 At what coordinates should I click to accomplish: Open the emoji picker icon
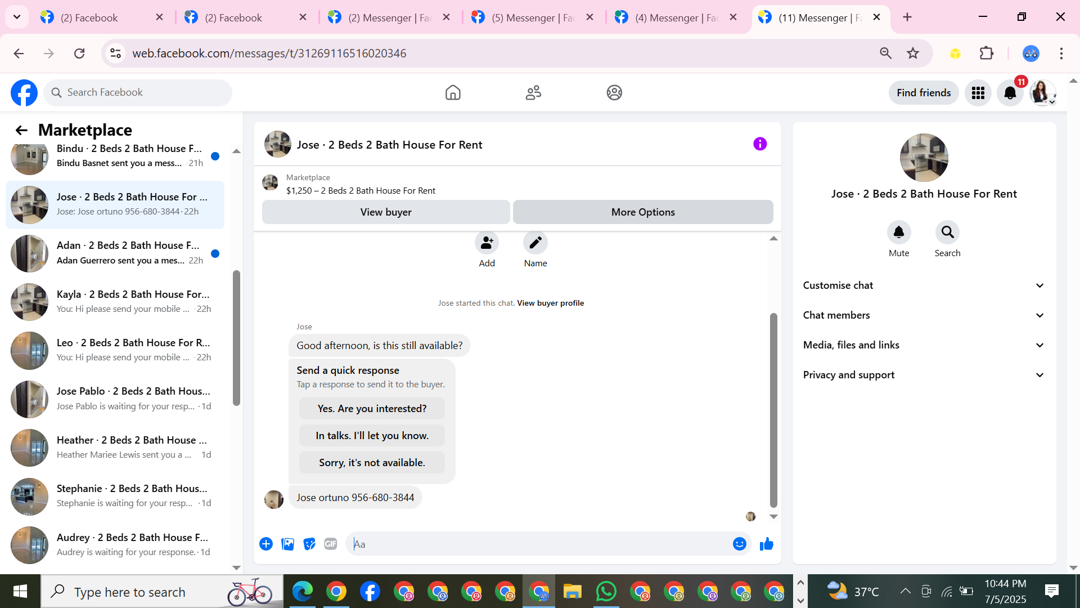(739, 544)
